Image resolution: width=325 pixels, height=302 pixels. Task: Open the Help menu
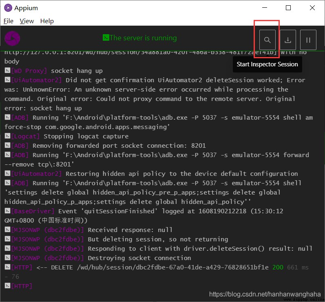(x=47, y=21)
